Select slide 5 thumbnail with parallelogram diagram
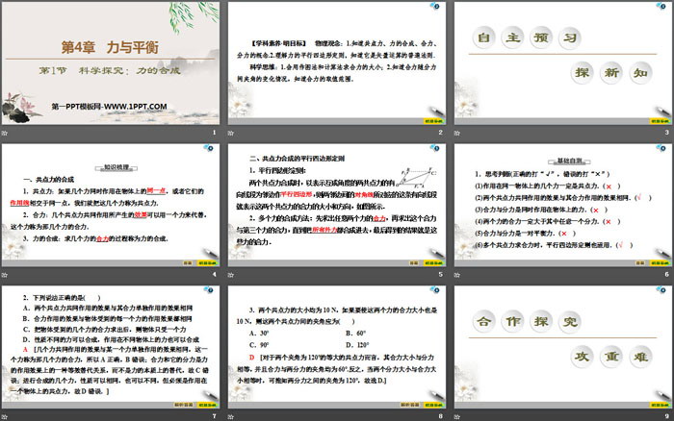674x421 pixels. pos(337,205)
